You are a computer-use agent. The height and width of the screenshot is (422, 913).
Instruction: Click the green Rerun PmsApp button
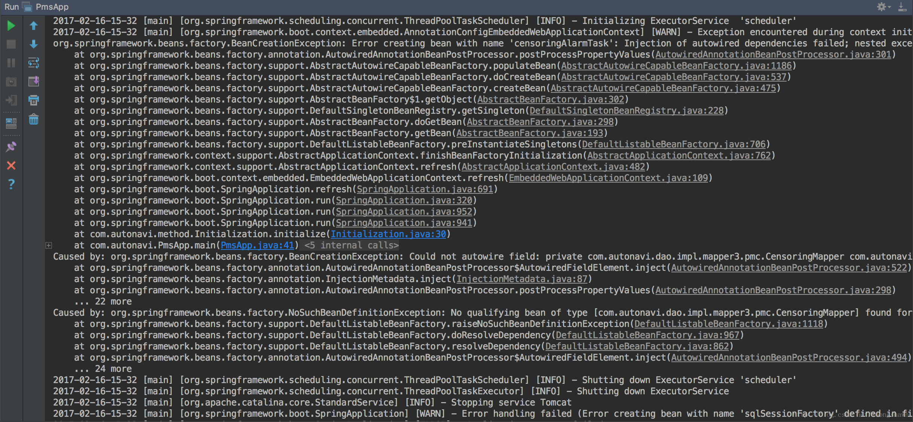pyautogui.click(x=11, y=26)
